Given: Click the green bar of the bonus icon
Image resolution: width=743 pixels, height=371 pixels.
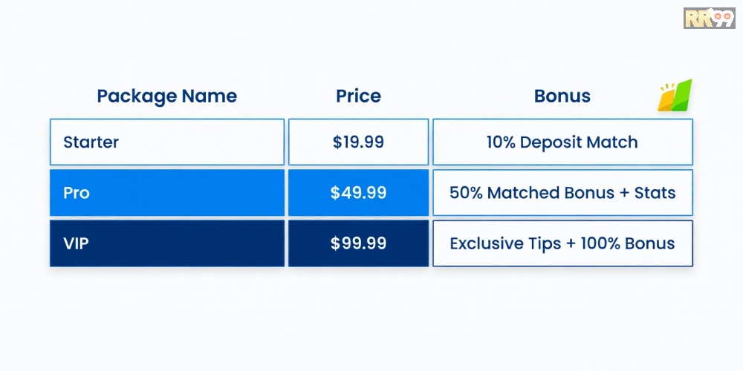Looking at the screenshot, I should (x=682, y=95).
